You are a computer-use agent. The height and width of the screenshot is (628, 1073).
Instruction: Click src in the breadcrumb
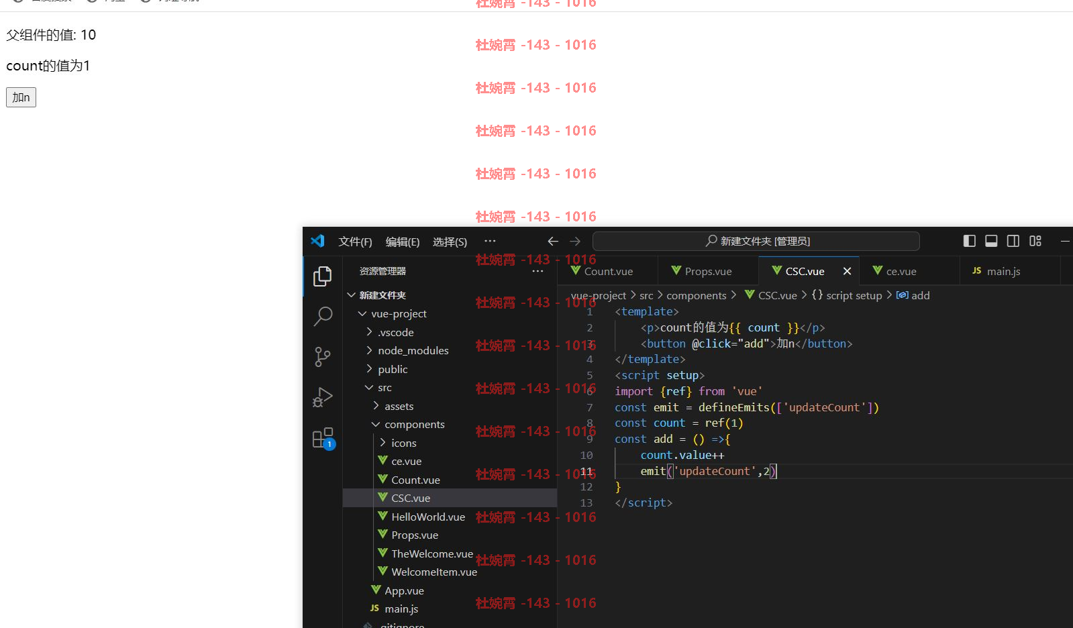coord(646,295)
